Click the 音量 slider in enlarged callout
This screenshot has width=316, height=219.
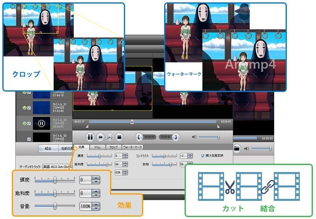(54, 206)
